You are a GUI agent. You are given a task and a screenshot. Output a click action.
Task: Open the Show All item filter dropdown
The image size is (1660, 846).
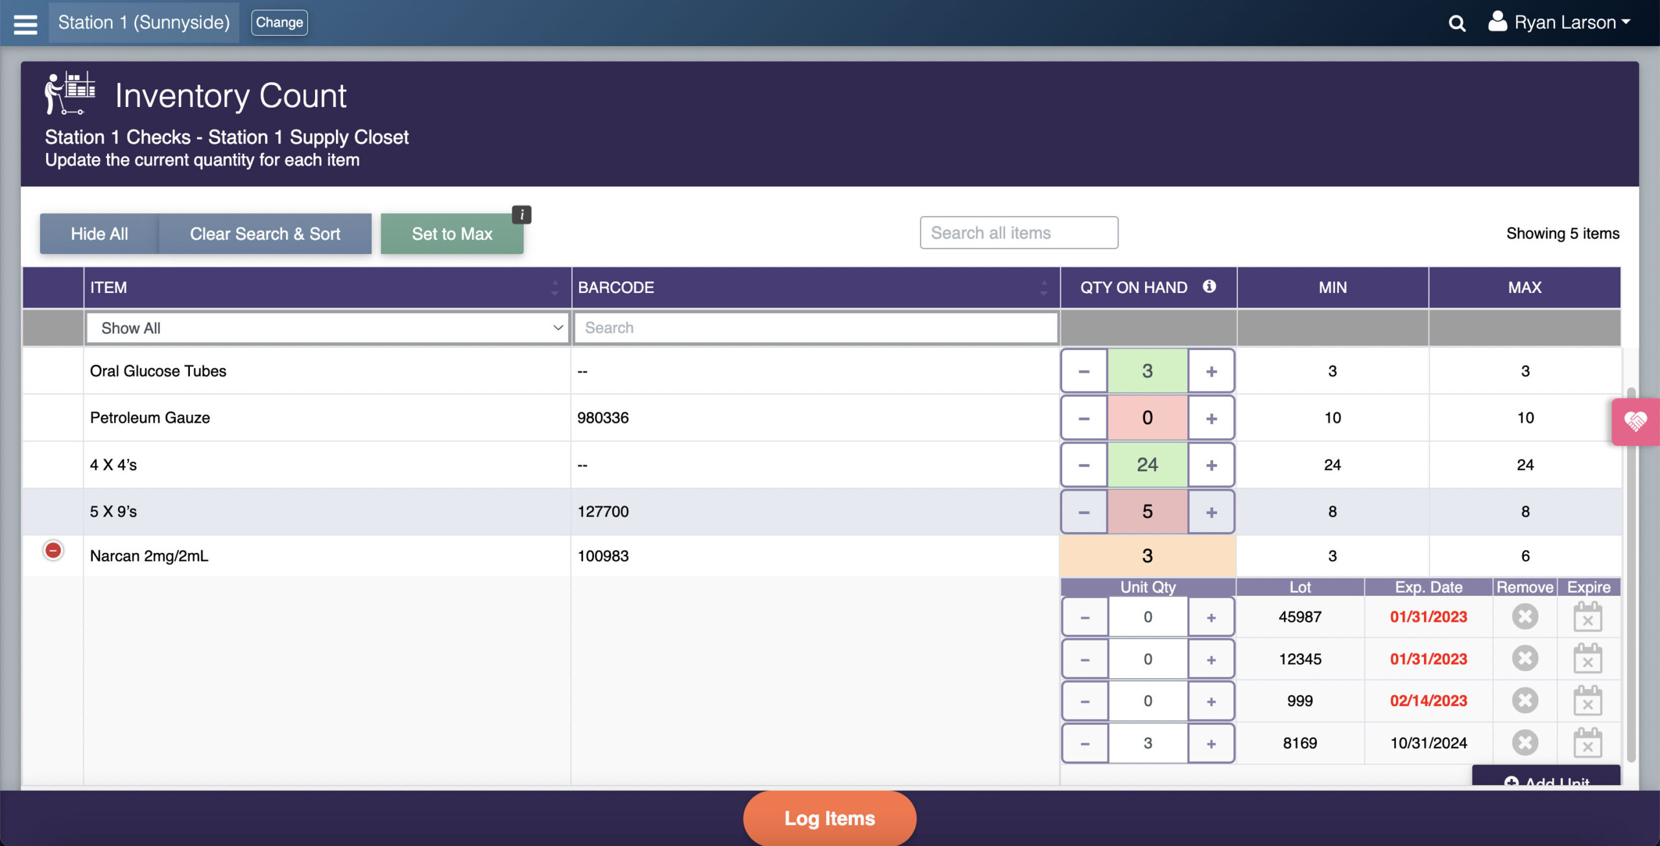pyautogui.click(x=327, y=328)
